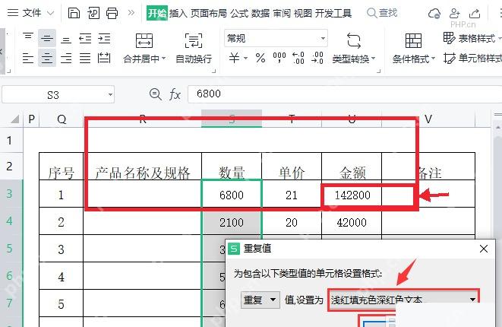
Task: Decrease decimal places
Action: pos(317,58)
